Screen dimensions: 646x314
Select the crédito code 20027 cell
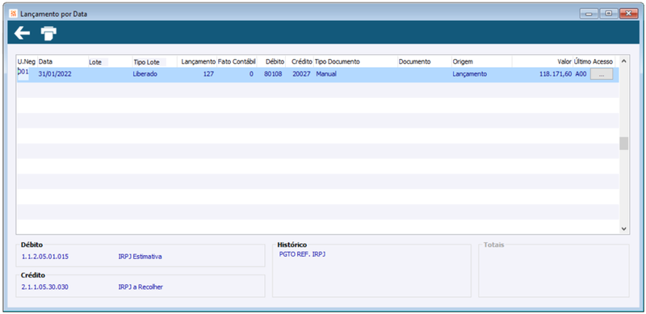point(301,74)
